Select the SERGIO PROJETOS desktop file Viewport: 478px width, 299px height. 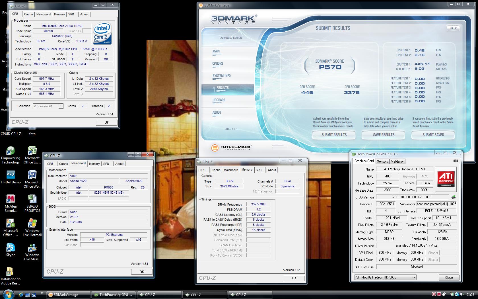pos(32,204)
